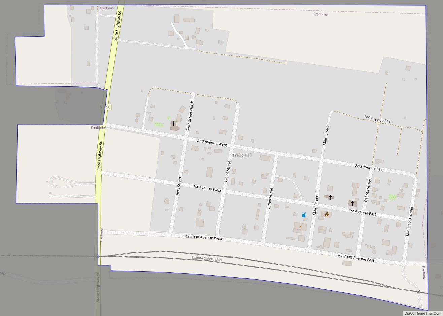The width and height of the screenshot is (443, 316).
Task: Select the Minnesota Street label
Action: [409, 221]
